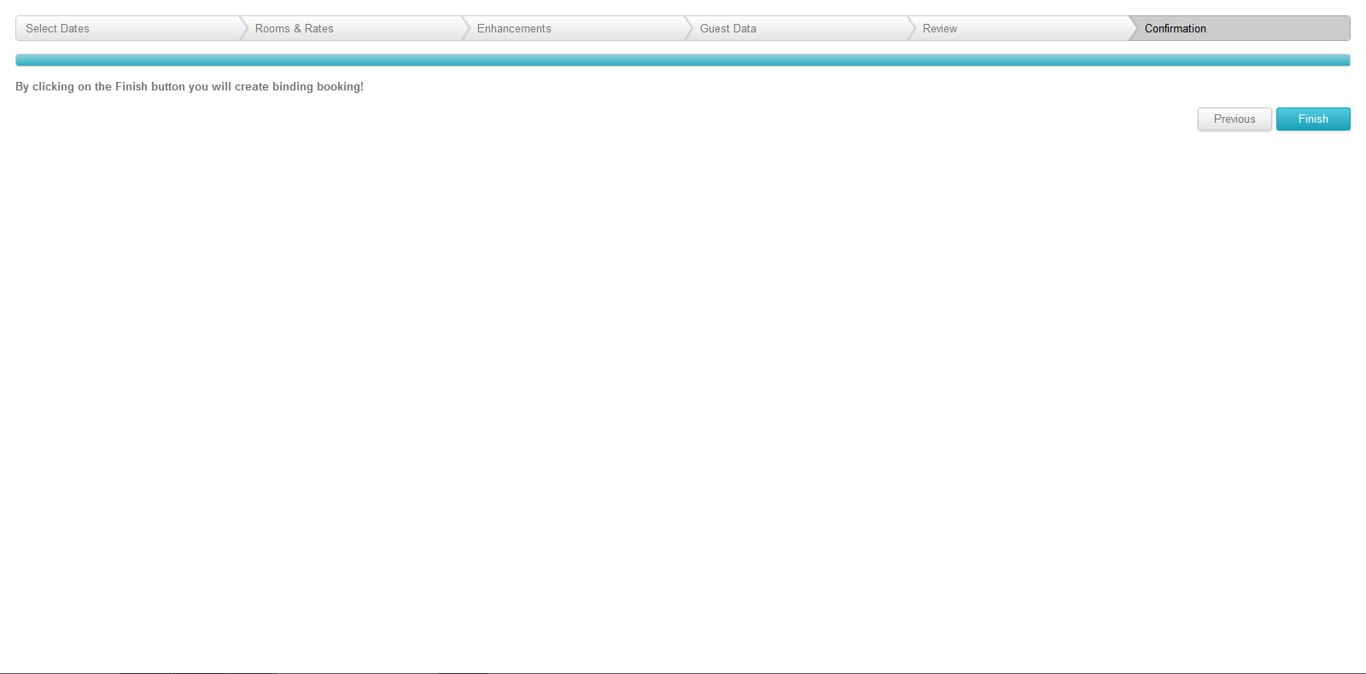Open the Guest Data step
This screenshot has height=674, width=1366.
pyautogui.click(x=797, y=28)
